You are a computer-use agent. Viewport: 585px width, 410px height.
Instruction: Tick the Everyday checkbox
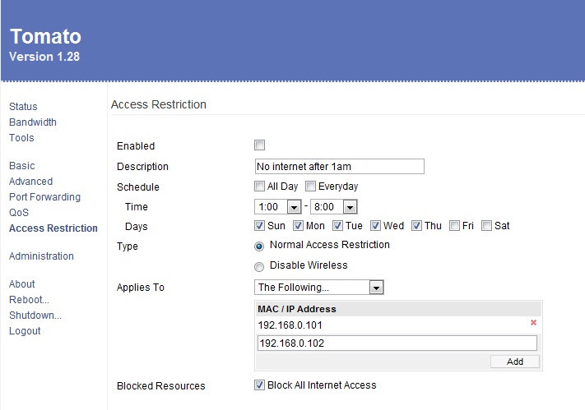click(311, 187)
